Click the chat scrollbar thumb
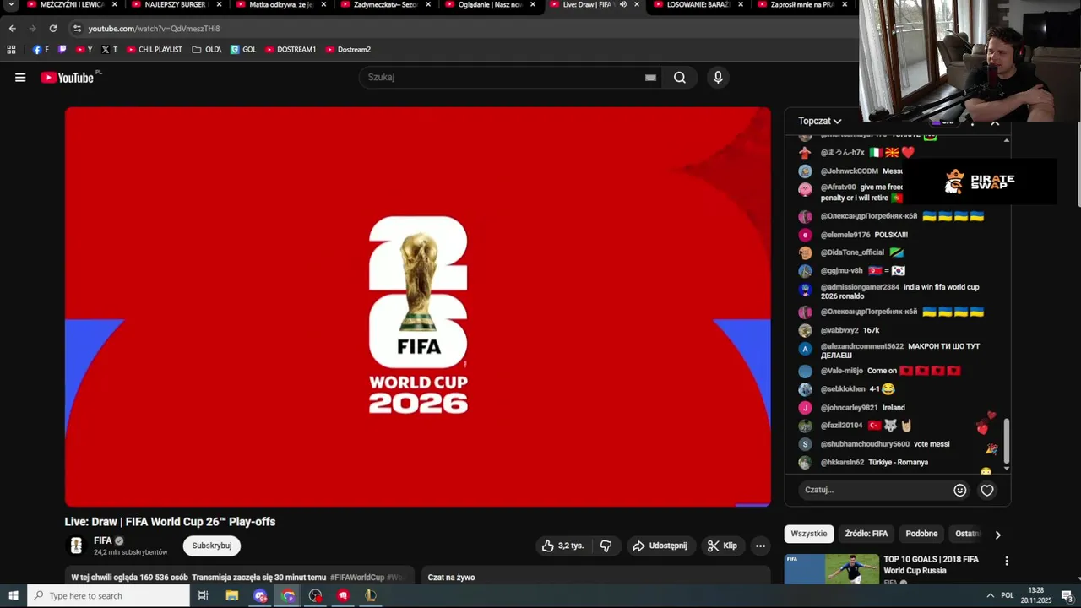1081x608 pixels. point(1006,442)
